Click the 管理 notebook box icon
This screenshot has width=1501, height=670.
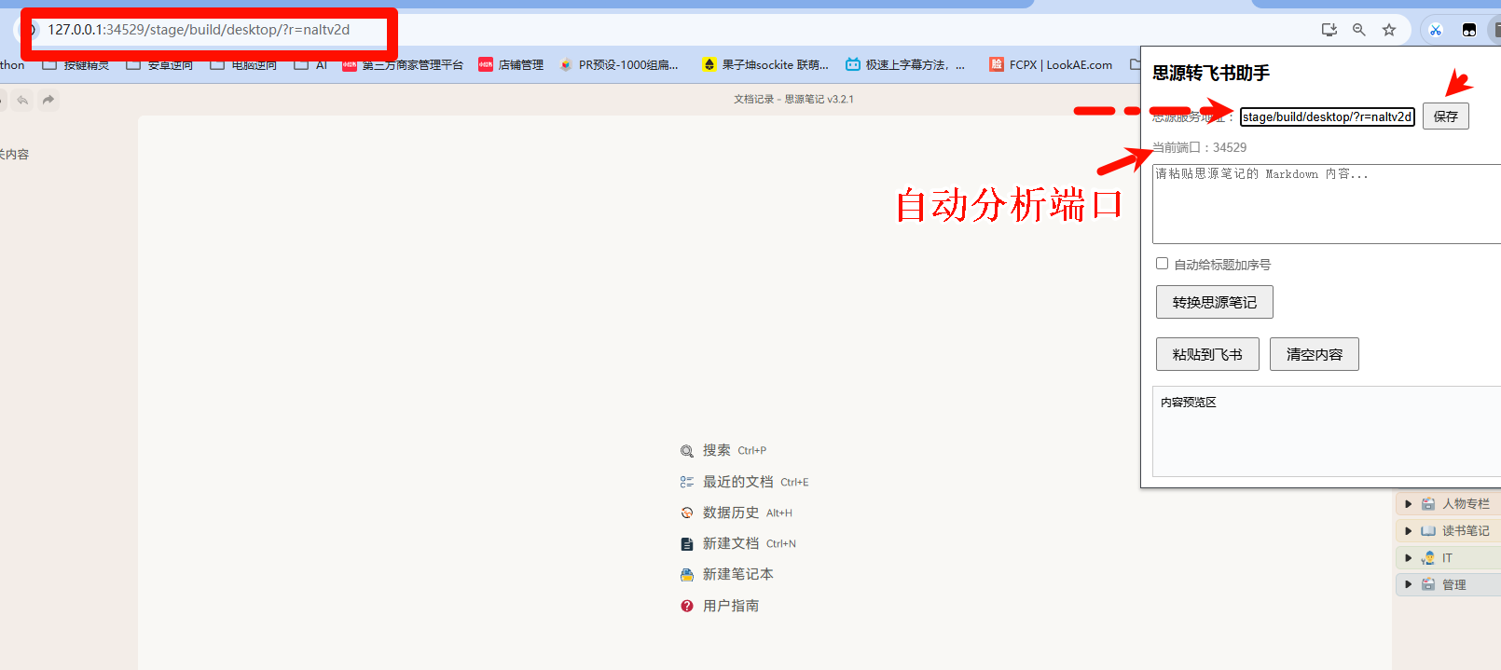point(1428,585)
